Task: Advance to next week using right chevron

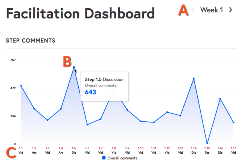Action: point(230,10)
